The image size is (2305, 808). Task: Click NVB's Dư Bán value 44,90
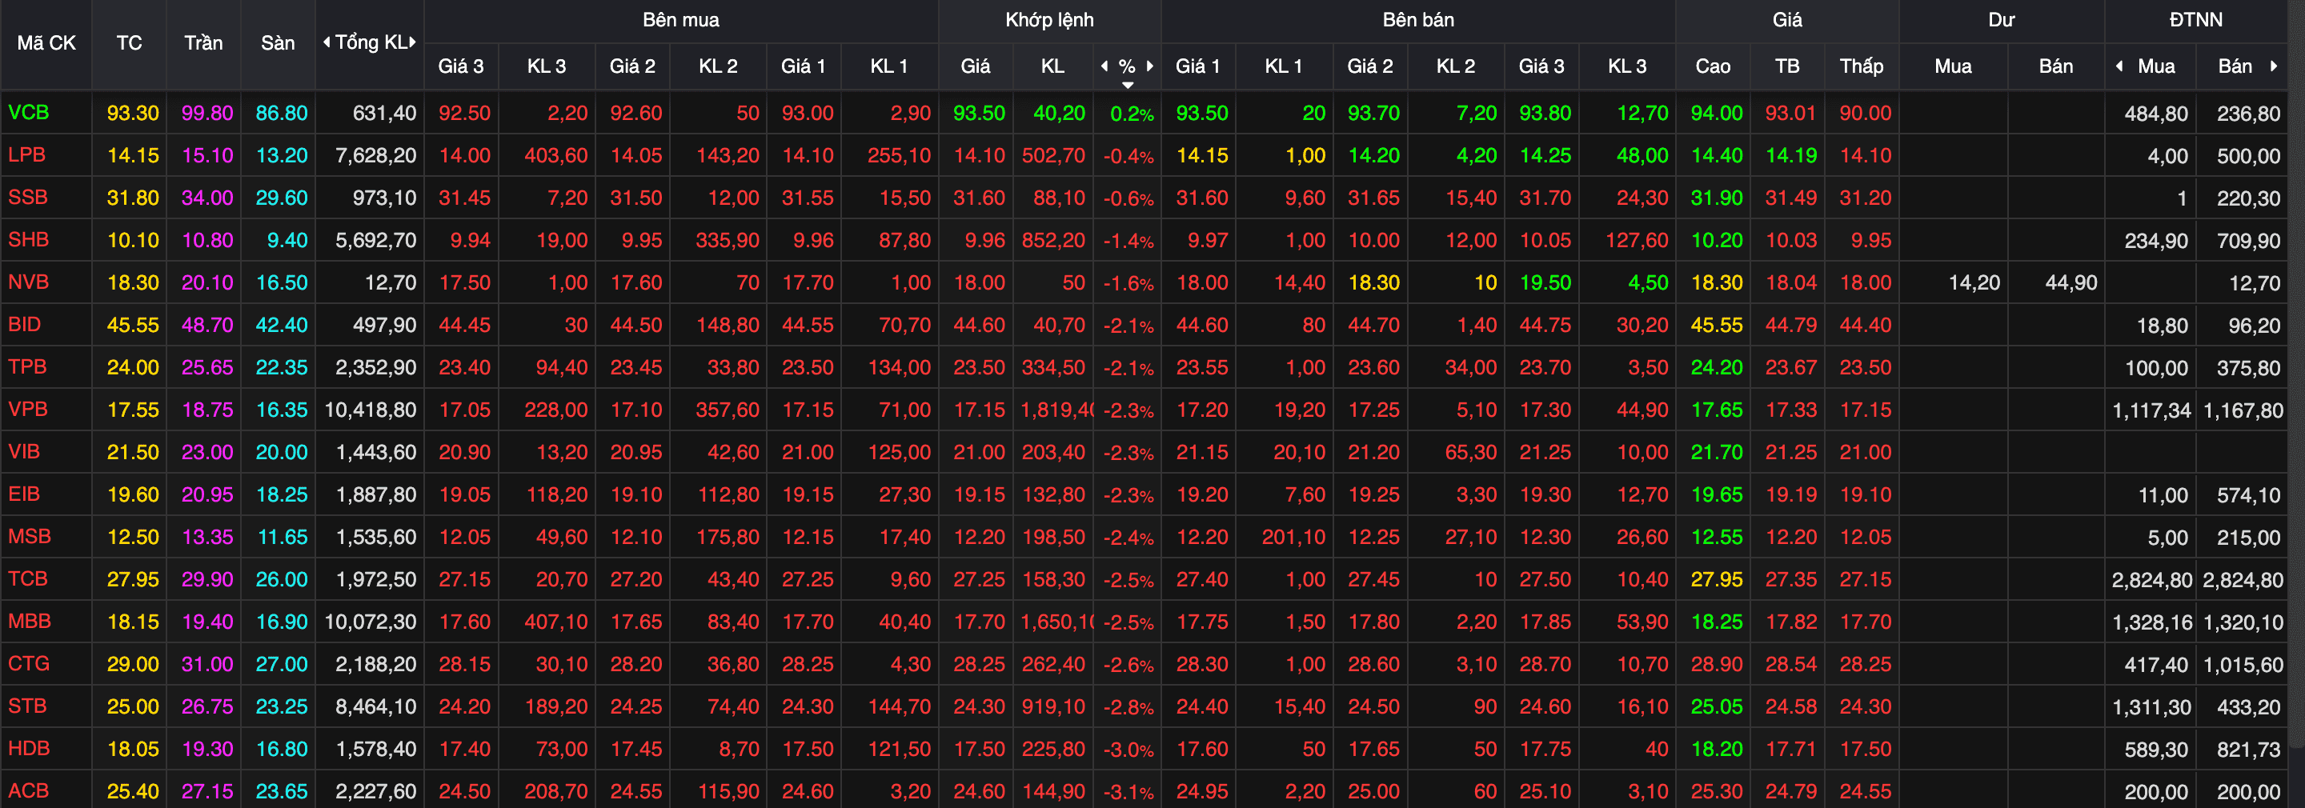[2071, 282]
